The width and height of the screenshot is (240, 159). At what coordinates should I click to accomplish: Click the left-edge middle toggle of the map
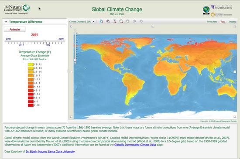pos(71,71)
